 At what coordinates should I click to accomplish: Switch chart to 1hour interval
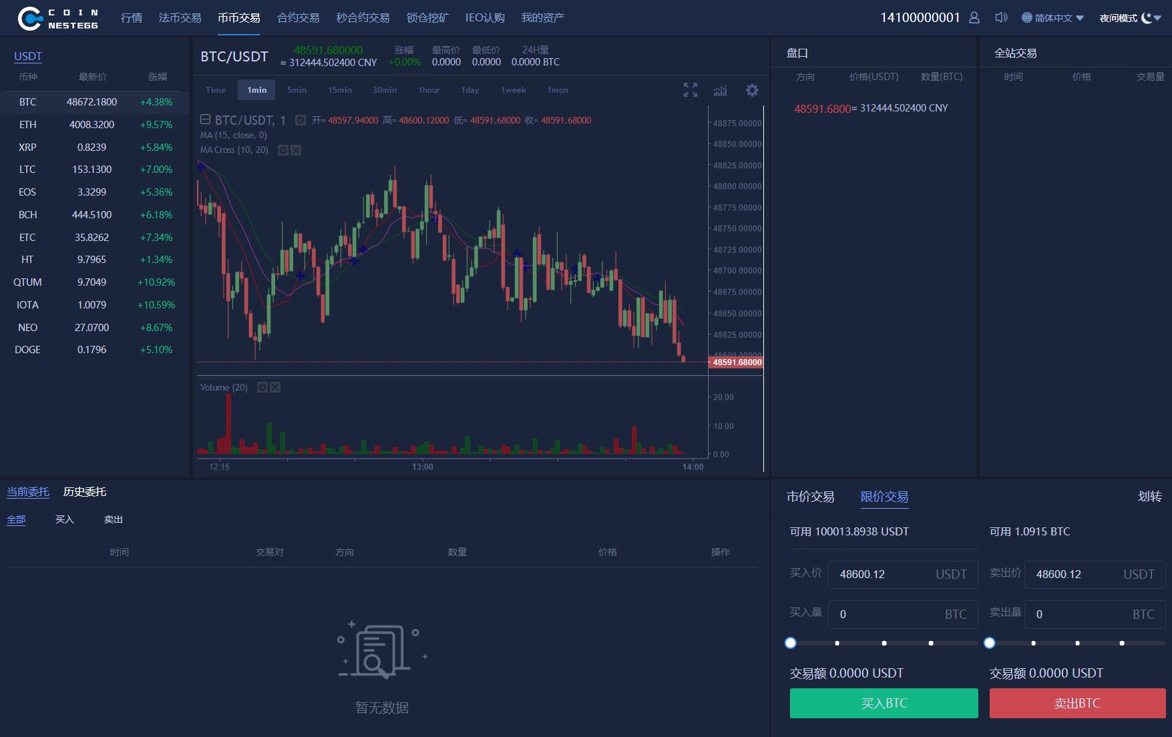point(429,90)
